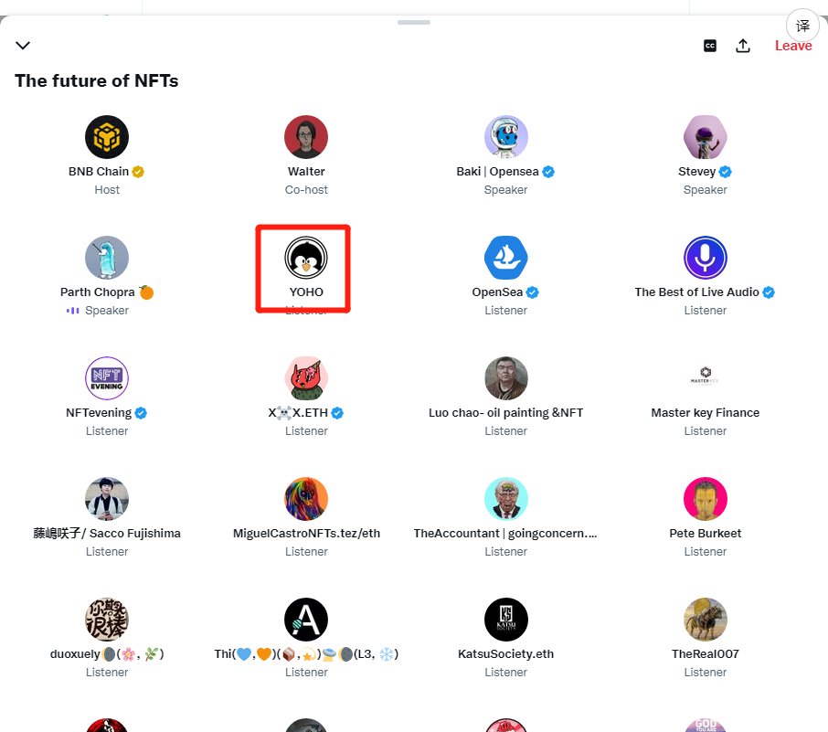
Task: Click the KatsuSociety.eth name
Action: [x=506, y=653]
